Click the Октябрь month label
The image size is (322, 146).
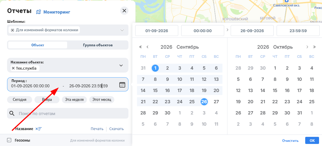pyautogui.click(x=283, y=47)
